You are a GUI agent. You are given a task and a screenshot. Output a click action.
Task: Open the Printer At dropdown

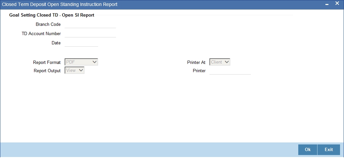pos(220,62)
